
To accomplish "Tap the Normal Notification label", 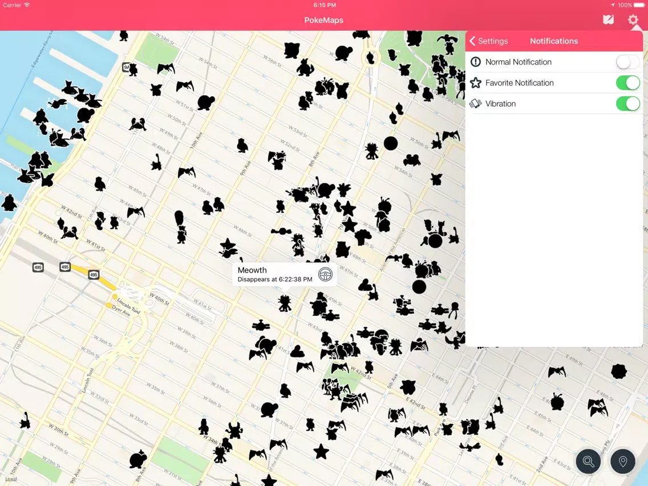I will click(519, 62).
